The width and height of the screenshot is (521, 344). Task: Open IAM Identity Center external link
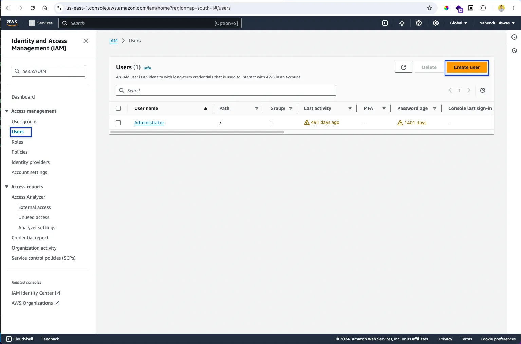(x=36, y=293)
